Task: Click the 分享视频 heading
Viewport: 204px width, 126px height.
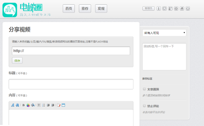Action: 20,30
